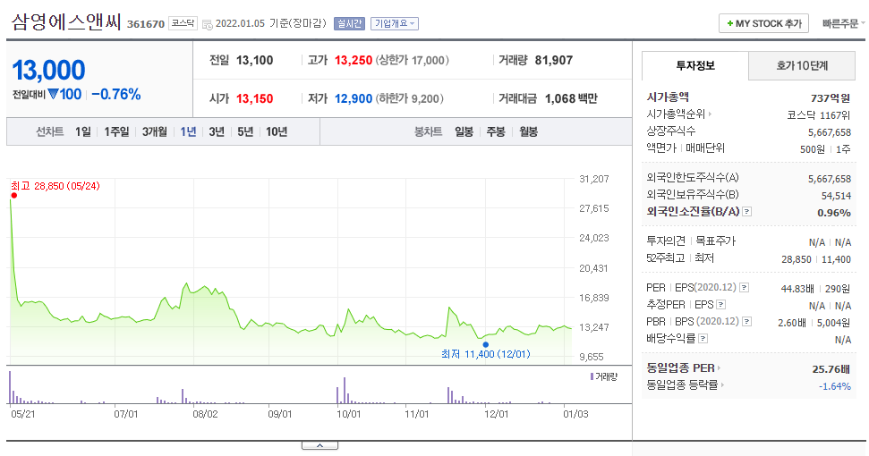
Task: Show the 월봉 monthly candlestick chart
Action: click(529, 131)
